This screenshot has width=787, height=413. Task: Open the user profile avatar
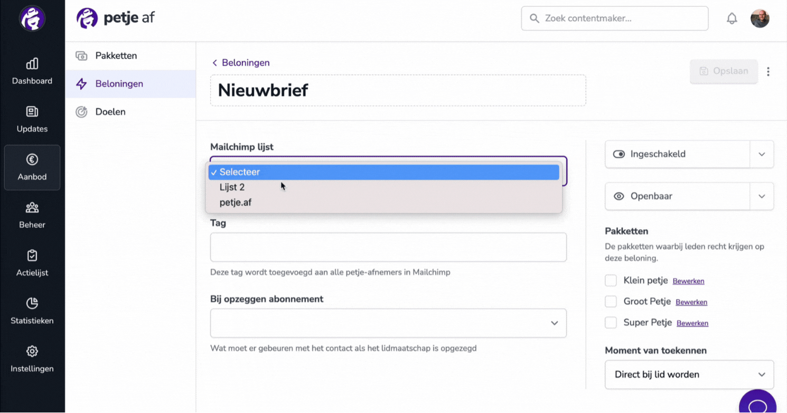[x=760, y=18]
